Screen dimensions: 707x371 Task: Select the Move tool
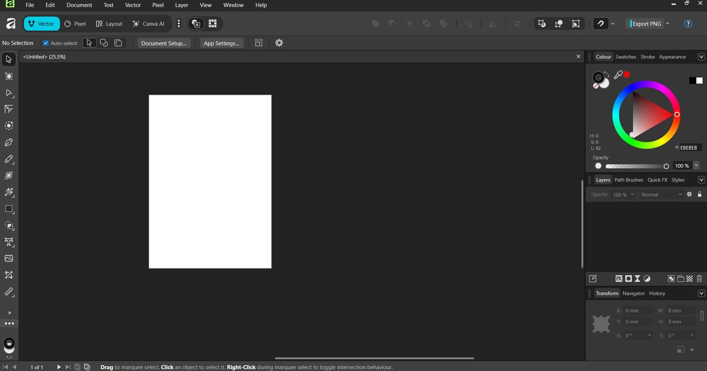[9, 59]
